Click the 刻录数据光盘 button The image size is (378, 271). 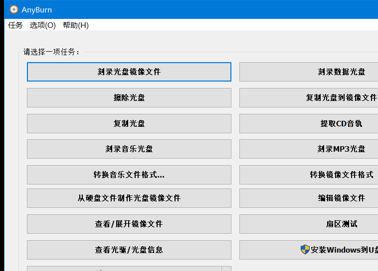(309, 72)
